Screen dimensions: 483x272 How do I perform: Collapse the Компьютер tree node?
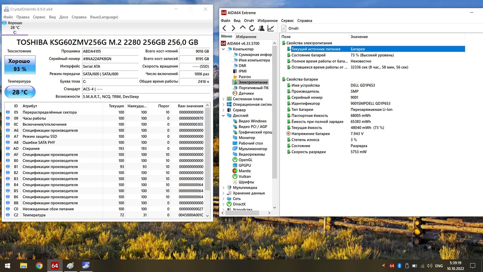(223, 49)
